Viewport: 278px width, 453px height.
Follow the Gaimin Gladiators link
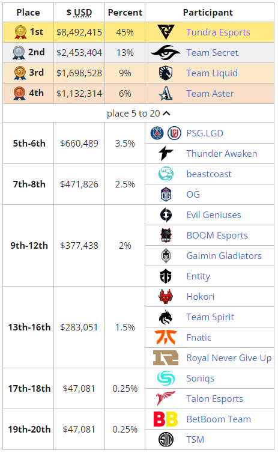point(224,256)
